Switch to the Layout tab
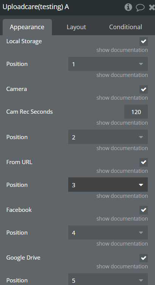Screen dimensions: 155x285 76,27
